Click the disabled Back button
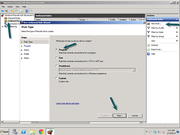Image resolution: width=180 pixels, height=135 pixels. pos(105,116)
